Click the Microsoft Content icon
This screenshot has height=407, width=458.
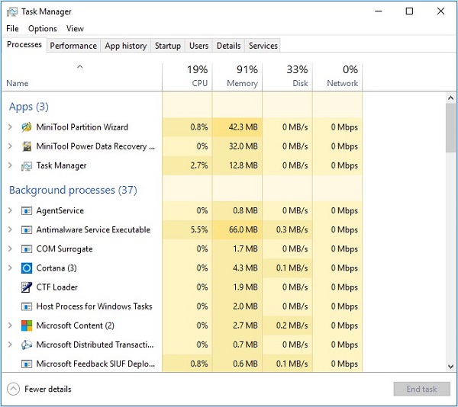(27, 325)
